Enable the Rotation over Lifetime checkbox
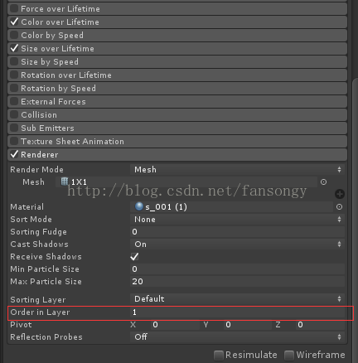358x363 pixels. (x=14, y=75)
